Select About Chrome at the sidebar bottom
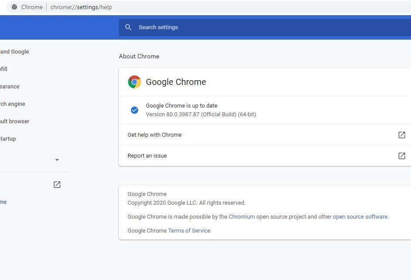This screenshot has width=411, height=280. [3, 202]
